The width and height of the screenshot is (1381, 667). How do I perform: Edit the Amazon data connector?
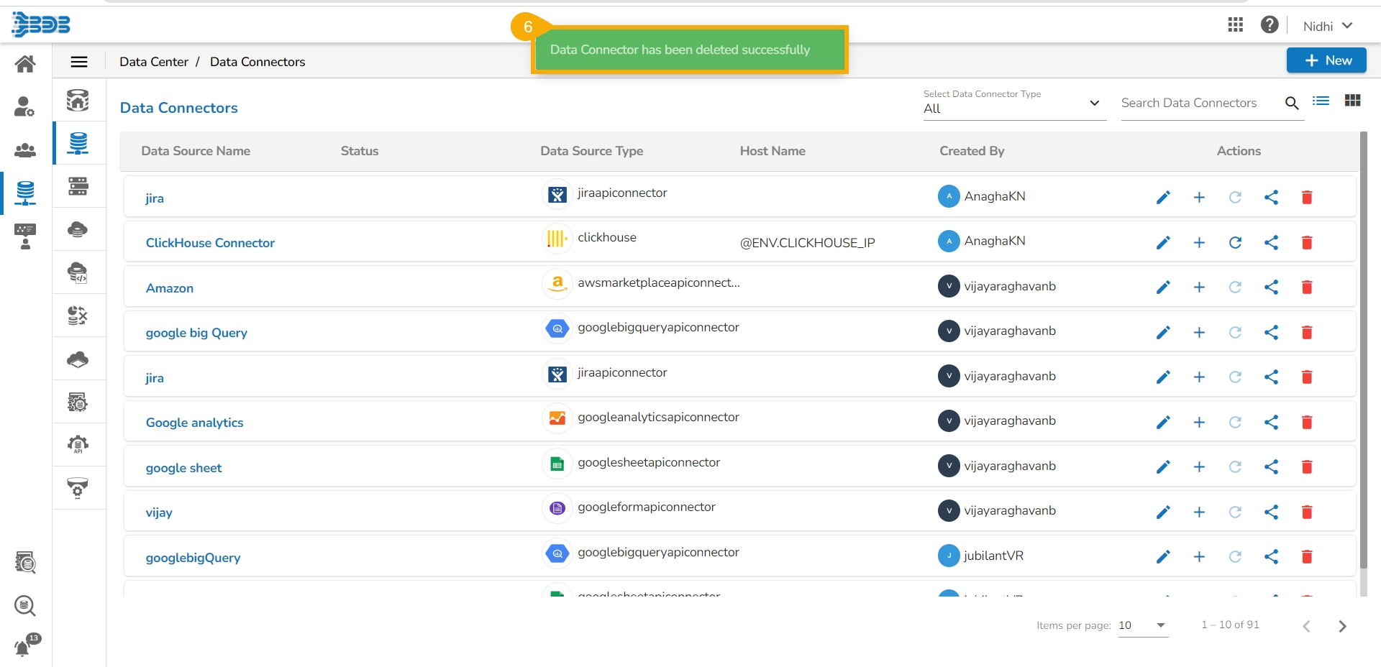tap(1163, 287)
